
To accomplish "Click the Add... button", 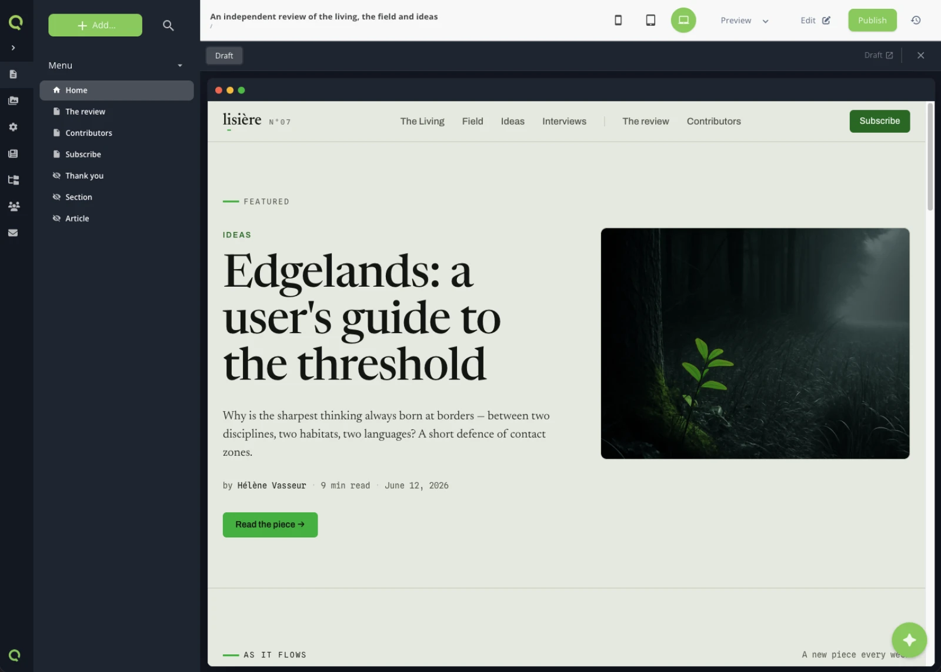I will click(x=95, y=25).
